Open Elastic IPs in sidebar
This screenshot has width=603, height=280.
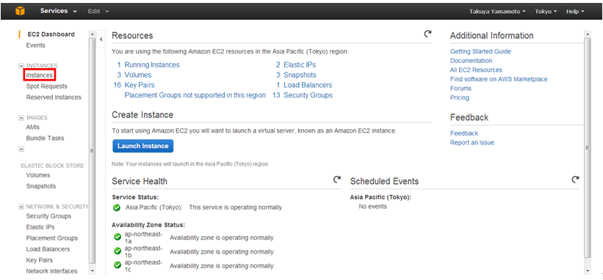coord(40,227)
